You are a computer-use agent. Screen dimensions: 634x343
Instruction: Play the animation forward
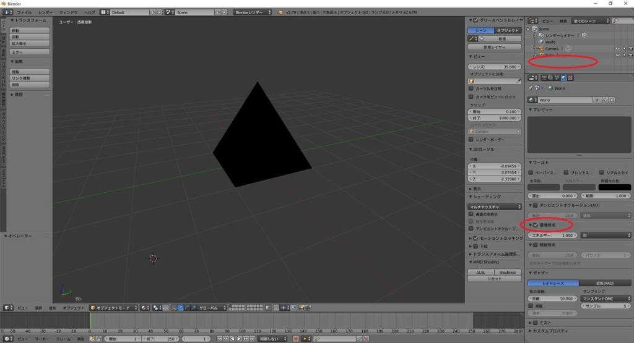point(239,339)
